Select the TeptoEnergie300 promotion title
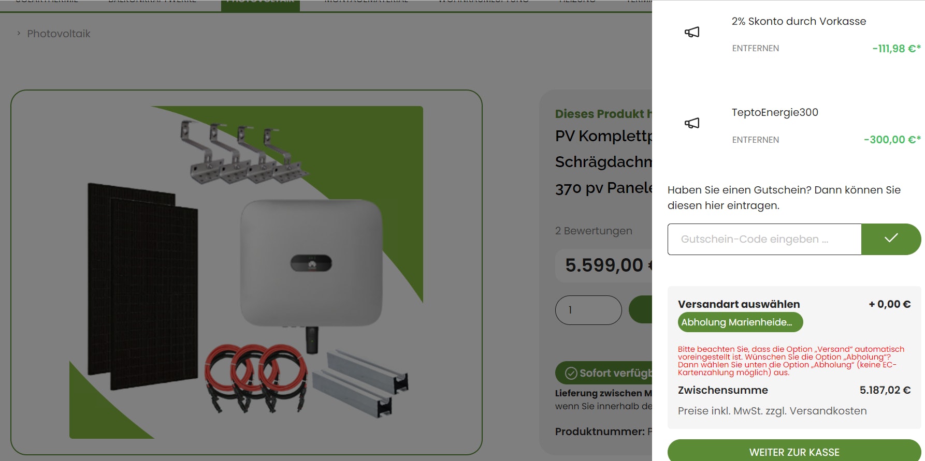This screenshot has height=461, width=925. coord(775,112)
